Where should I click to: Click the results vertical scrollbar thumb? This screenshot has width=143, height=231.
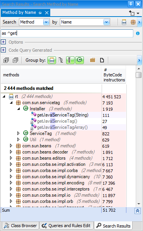coord(139,75)
